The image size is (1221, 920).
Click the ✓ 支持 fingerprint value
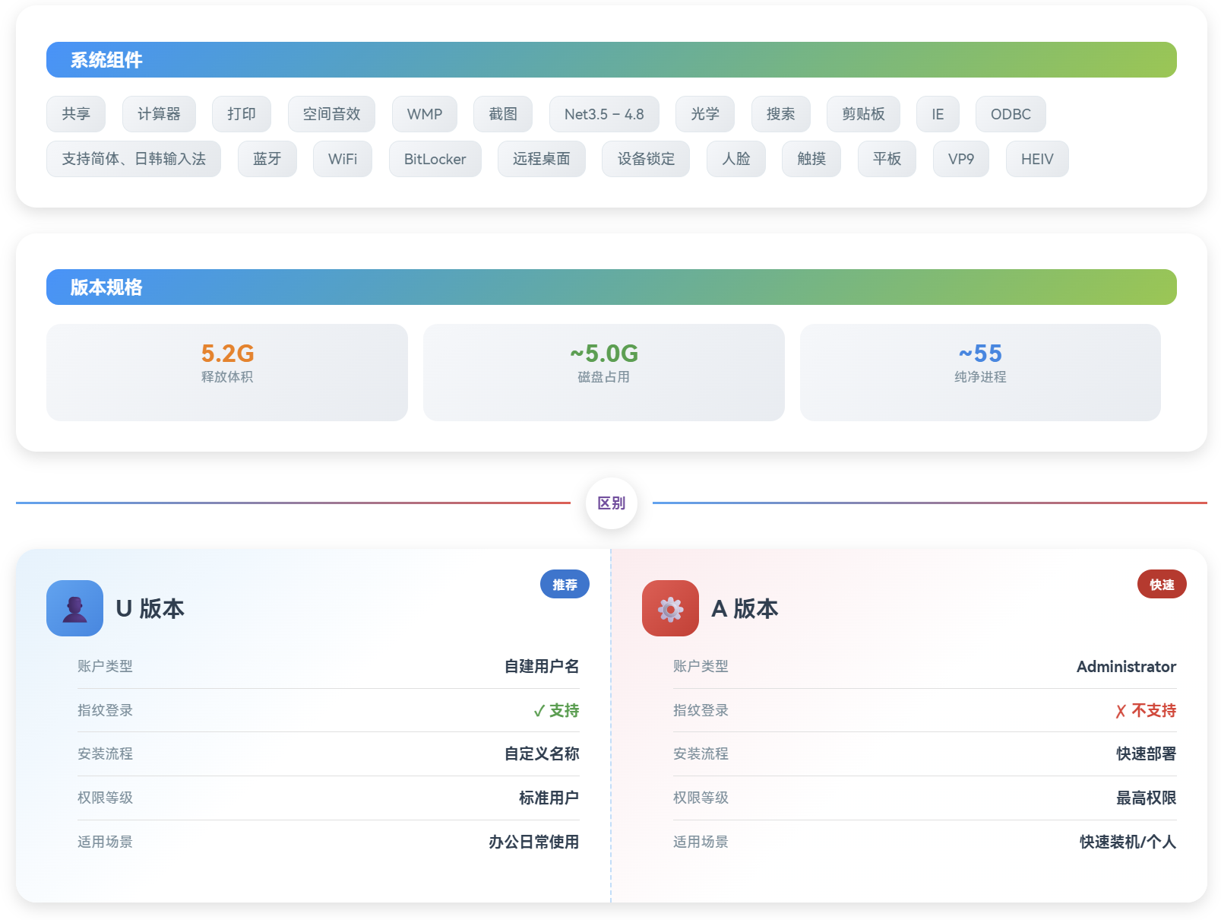point(556,710)
